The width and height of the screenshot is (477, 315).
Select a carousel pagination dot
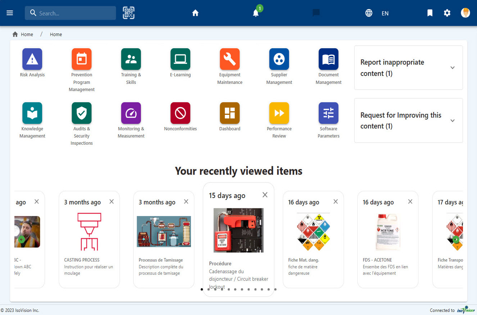pos(202,289)
